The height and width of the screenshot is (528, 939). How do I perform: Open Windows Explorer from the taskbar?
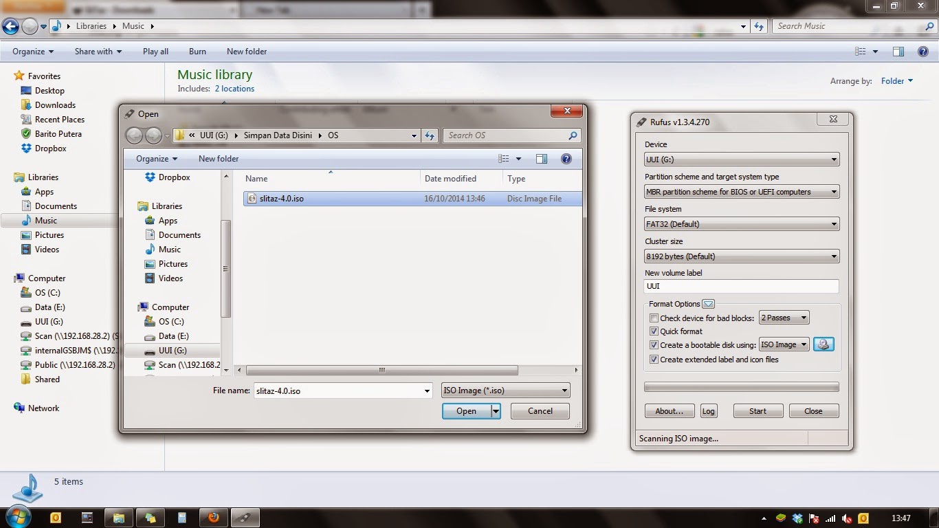click(118, 518)
